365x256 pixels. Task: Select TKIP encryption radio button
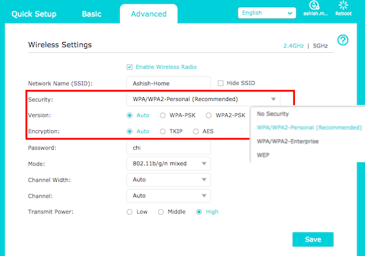[162, 131]
